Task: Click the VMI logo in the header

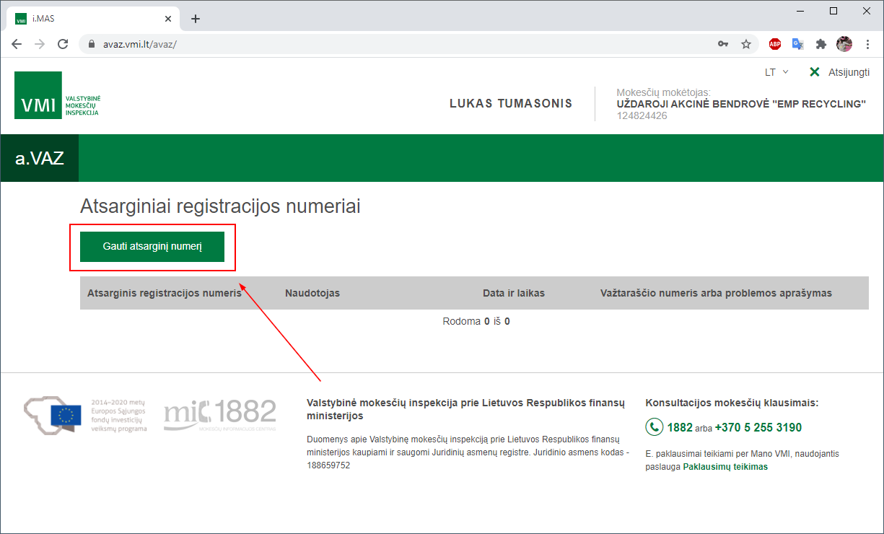Action: [x=58, y=95]
